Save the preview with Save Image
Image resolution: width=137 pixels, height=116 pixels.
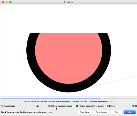tap(101, 112)
